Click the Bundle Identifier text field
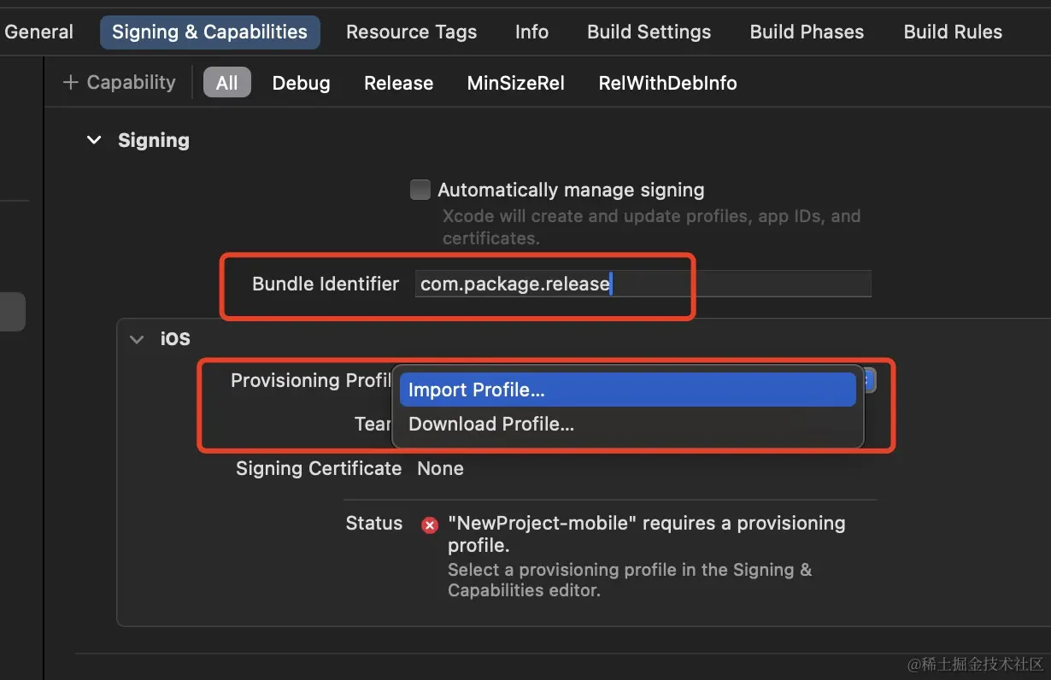The height and width of the screenshot is (680, 1051). tap(643, 284)
